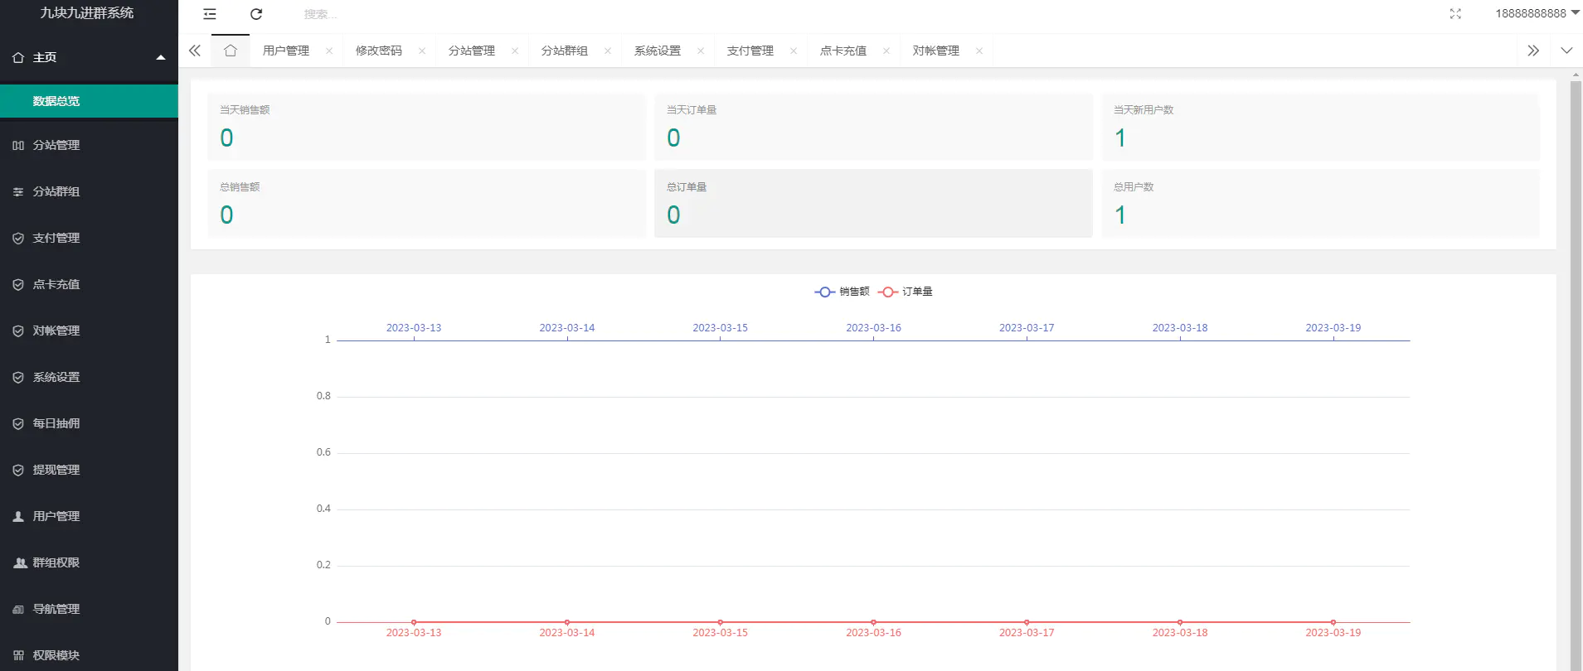The height and width of the screenshot is (671, 1583).
Task: Open 分站管理 in the sidebar
Action: pyautogui.click(x=56, y=145)
